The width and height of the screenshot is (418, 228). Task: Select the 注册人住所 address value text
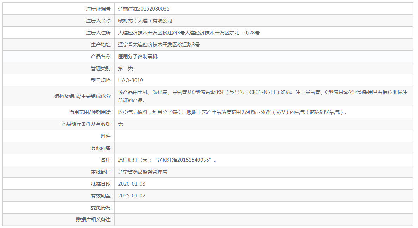tap(189, 33)
